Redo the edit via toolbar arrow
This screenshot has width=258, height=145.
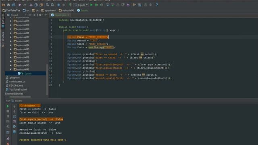(x=25, y=5)
